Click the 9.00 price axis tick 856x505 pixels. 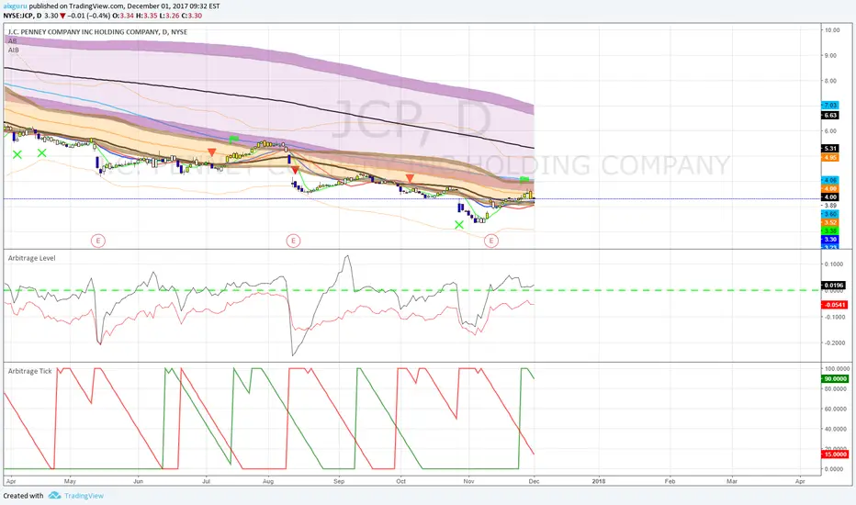tap(830, 56)
